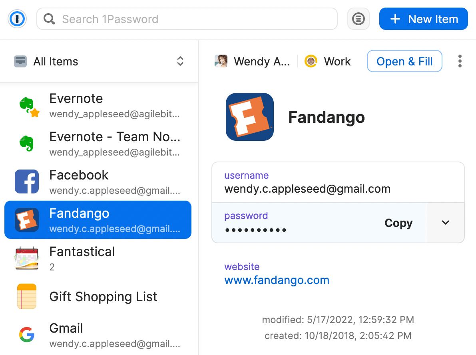The width and height of the screenshot is (476, 355).
Task: Click the starred Evernote title text
Action: pos(76,99)
